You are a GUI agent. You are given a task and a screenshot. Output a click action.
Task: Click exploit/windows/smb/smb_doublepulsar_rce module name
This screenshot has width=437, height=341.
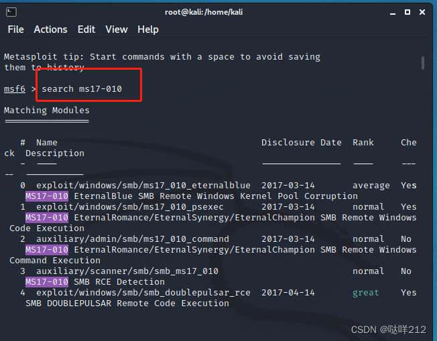pyautogui.click(x=143, y=293)
